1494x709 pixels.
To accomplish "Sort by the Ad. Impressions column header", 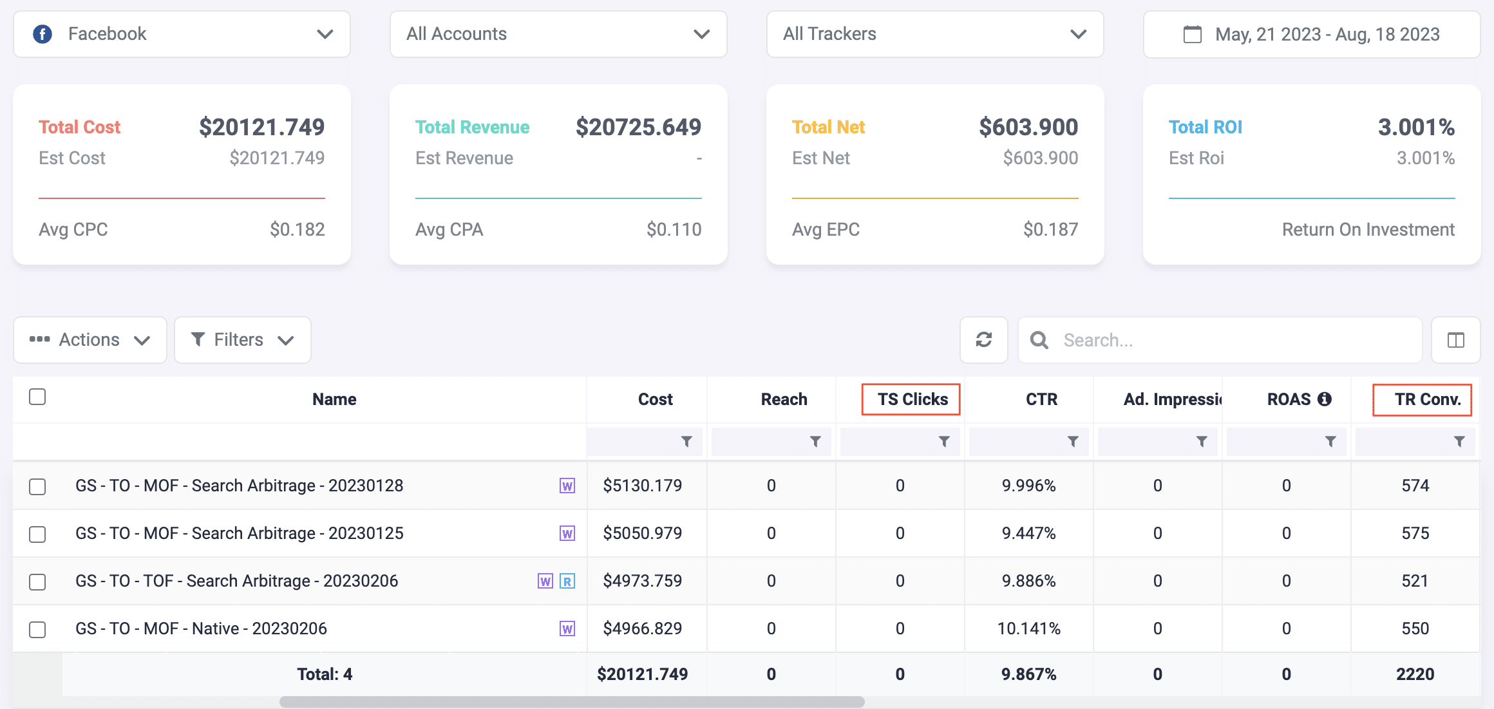I will coord(1173,399).
